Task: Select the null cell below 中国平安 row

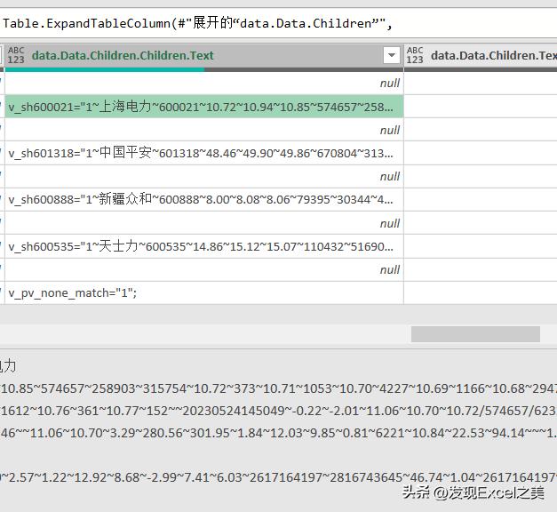Action: pyautogui.click(x=204, y=176)
